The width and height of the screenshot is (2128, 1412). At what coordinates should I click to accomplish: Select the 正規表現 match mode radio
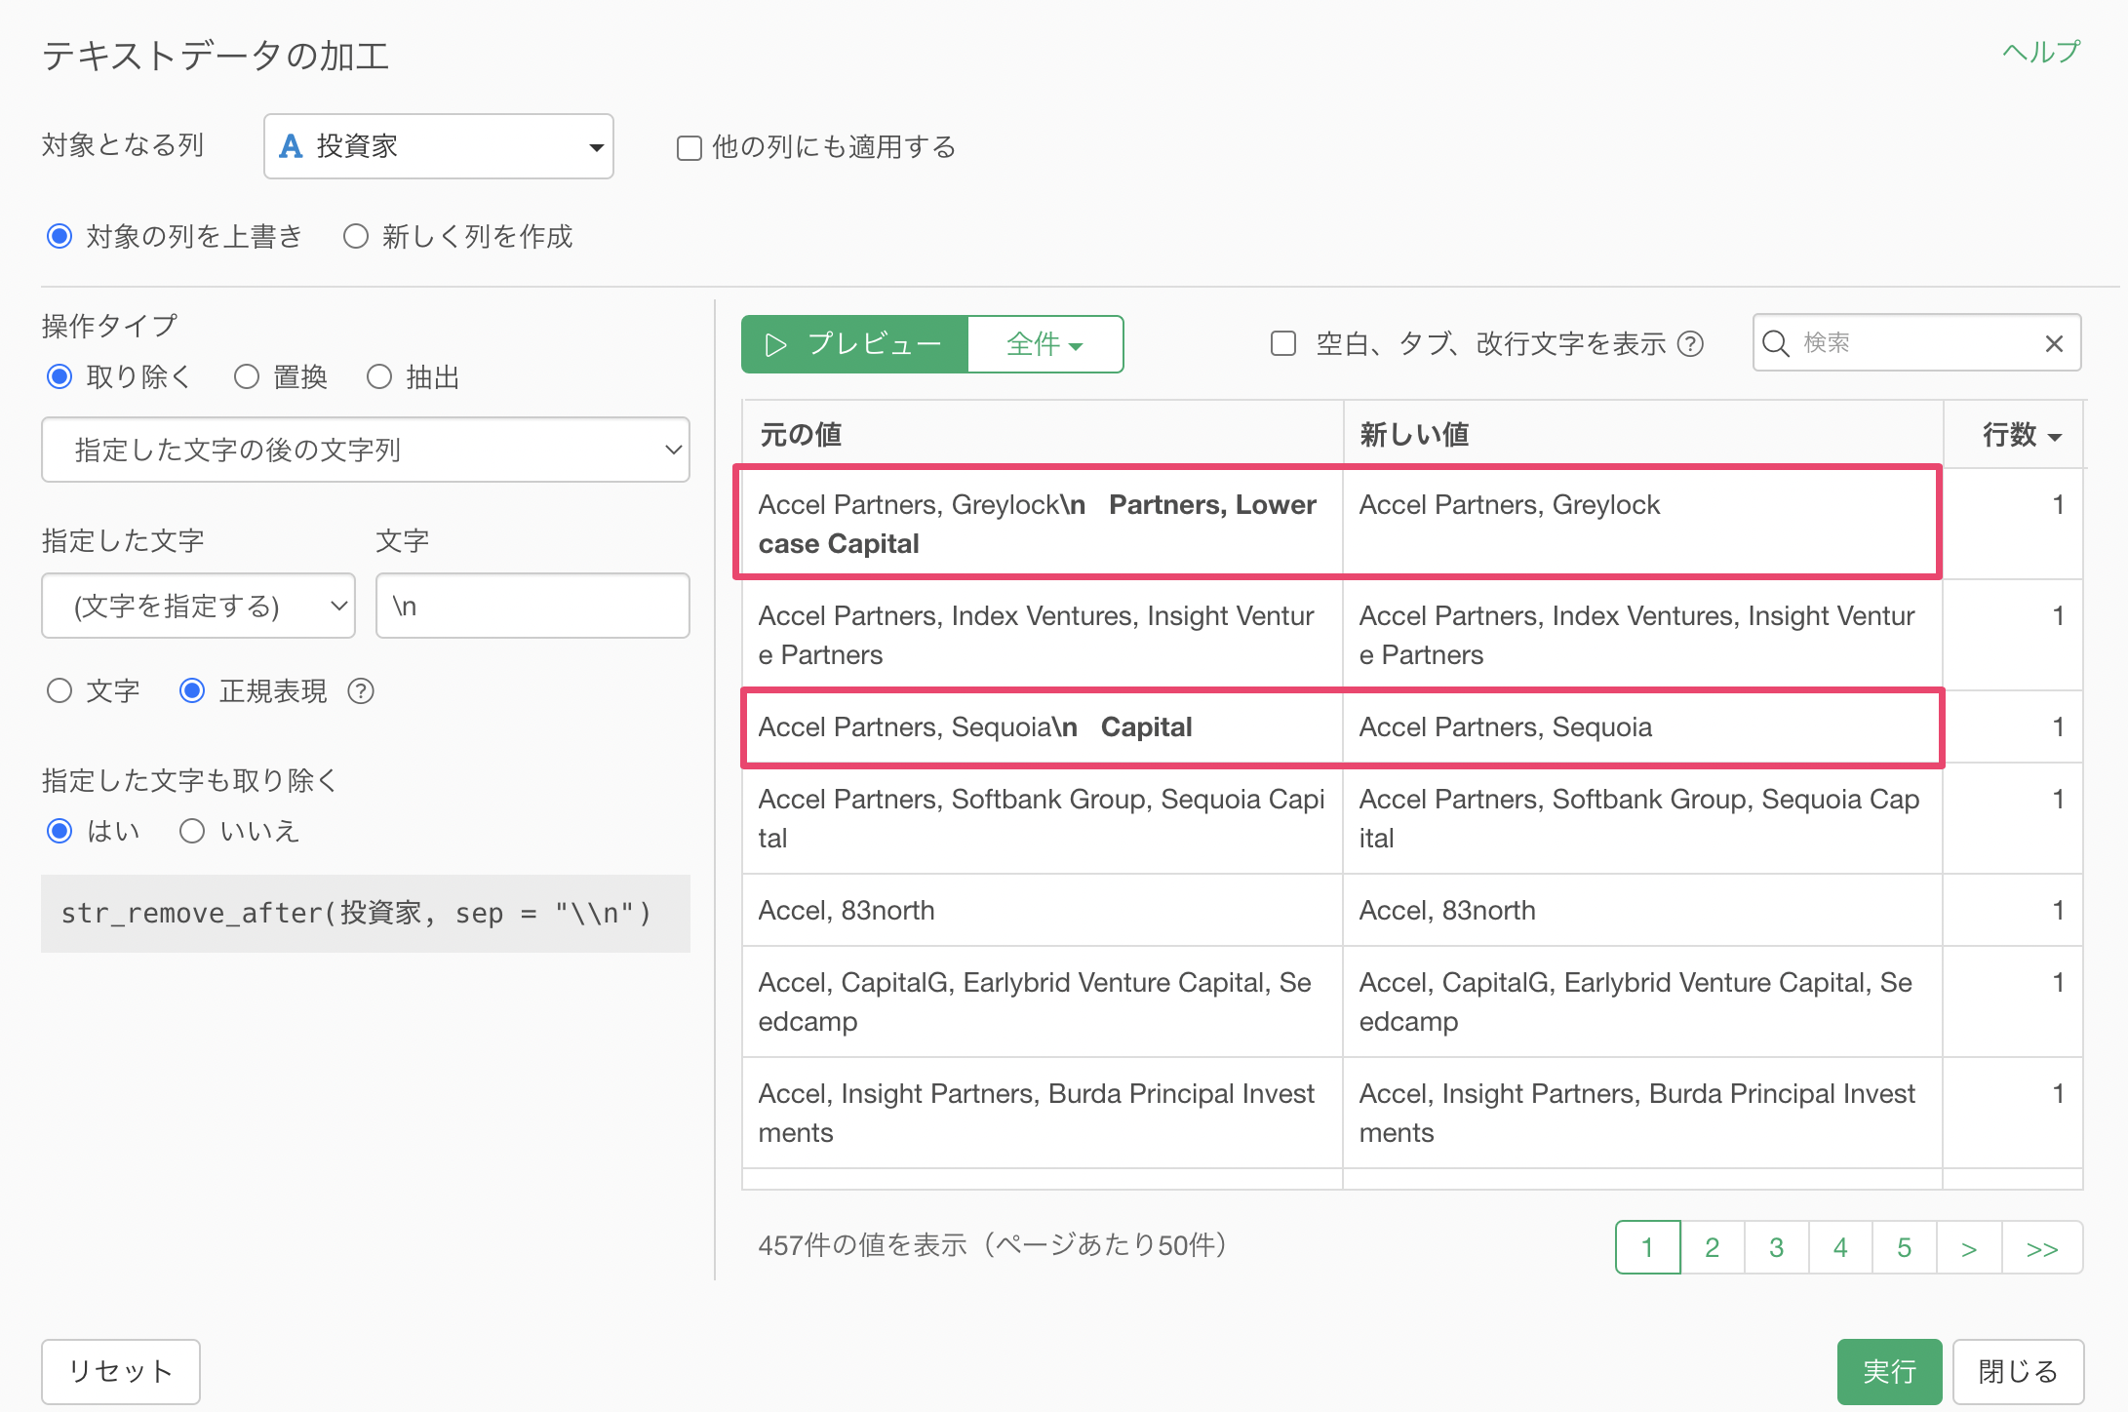tap(192, 690)
